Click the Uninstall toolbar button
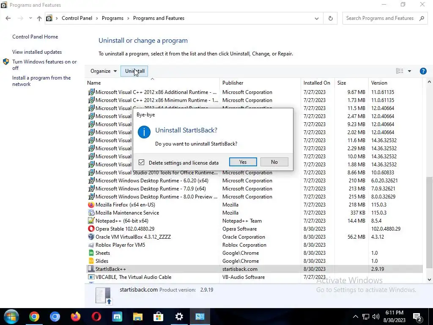 (x=134, y=71)
